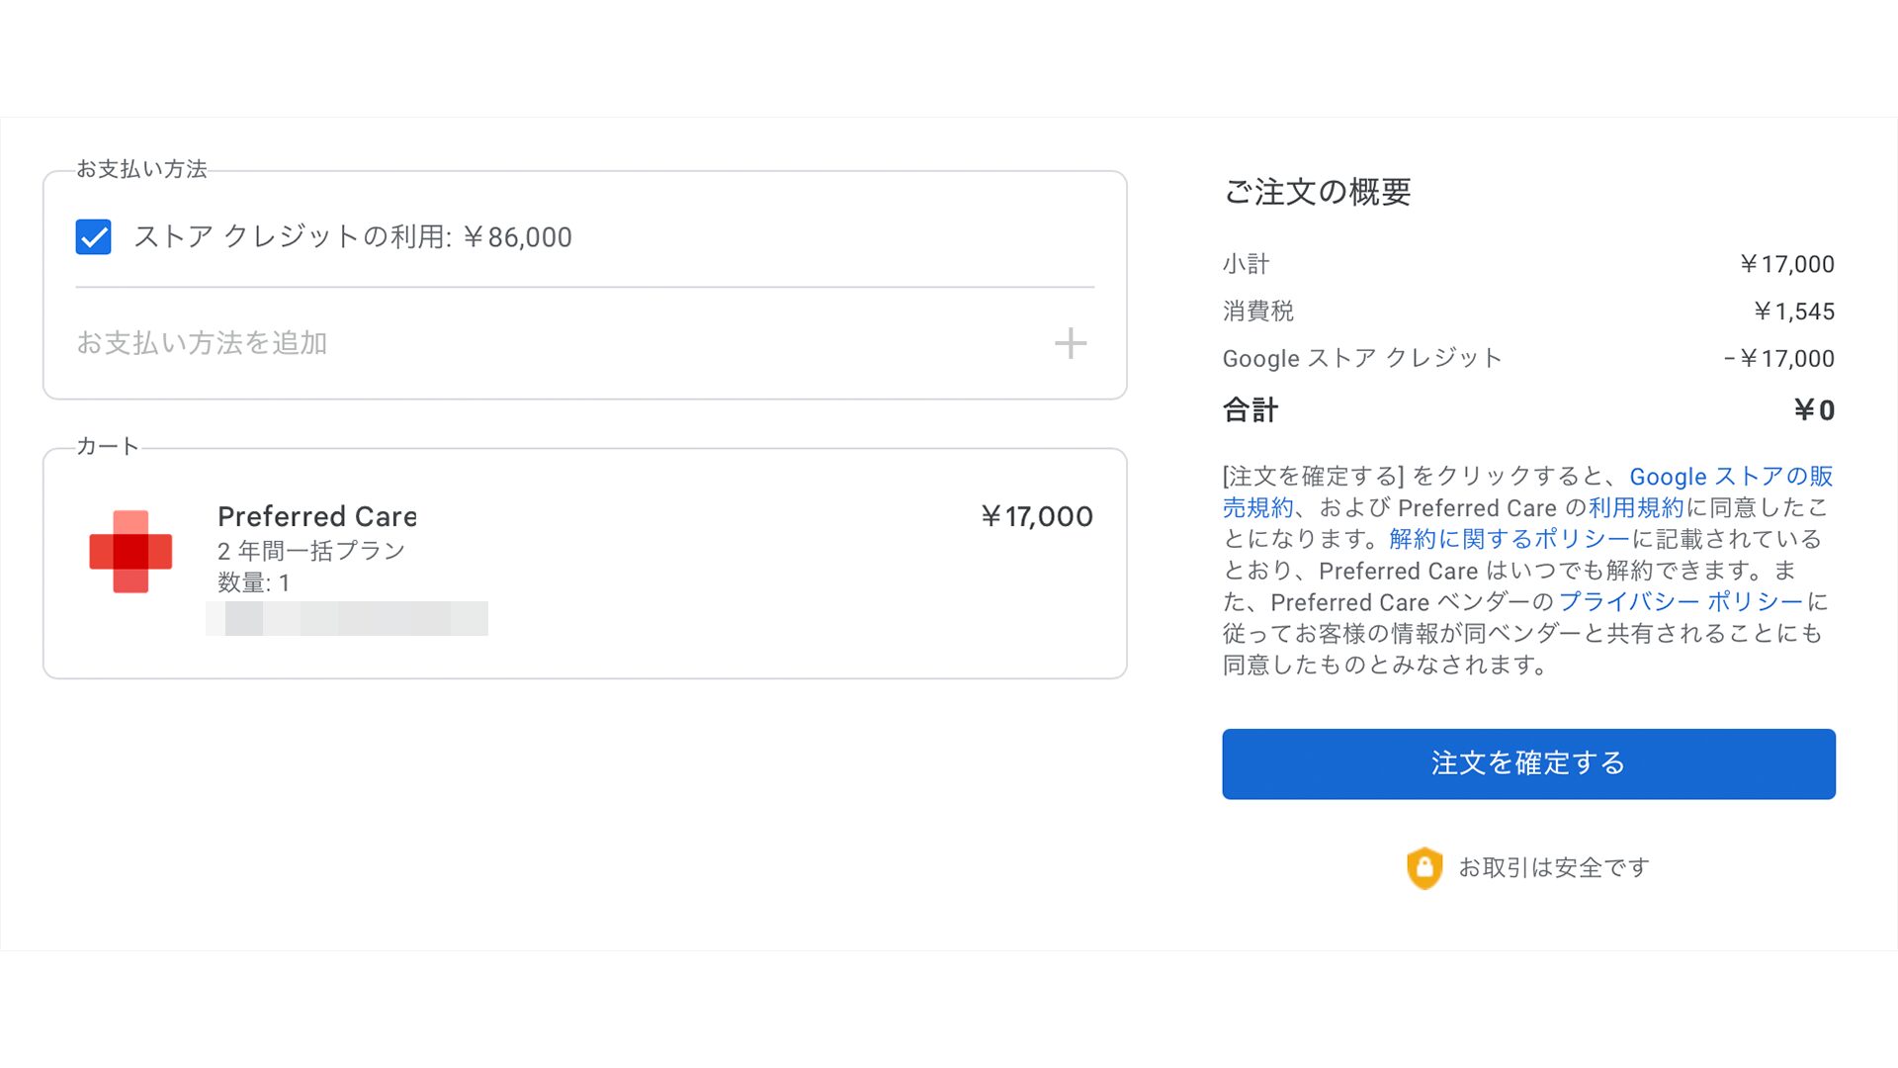Click the 2 年間一括プラン plan text

click(311, 551)
